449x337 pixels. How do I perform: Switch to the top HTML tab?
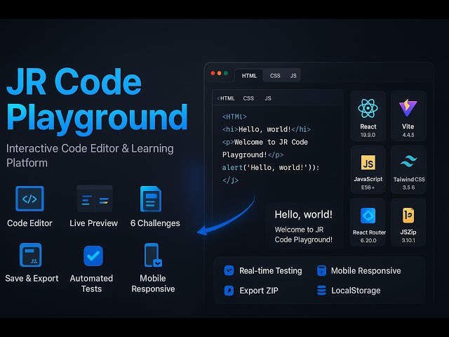click(x=249, y=76)
